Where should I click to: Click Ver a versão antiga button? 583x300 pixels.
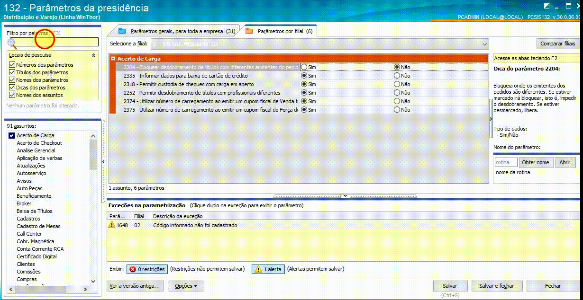[x=136, y=286]
